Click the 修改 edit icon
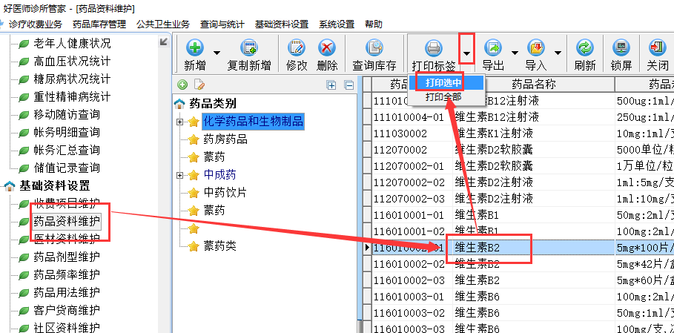The image size is (674, 333). (297, 47)
